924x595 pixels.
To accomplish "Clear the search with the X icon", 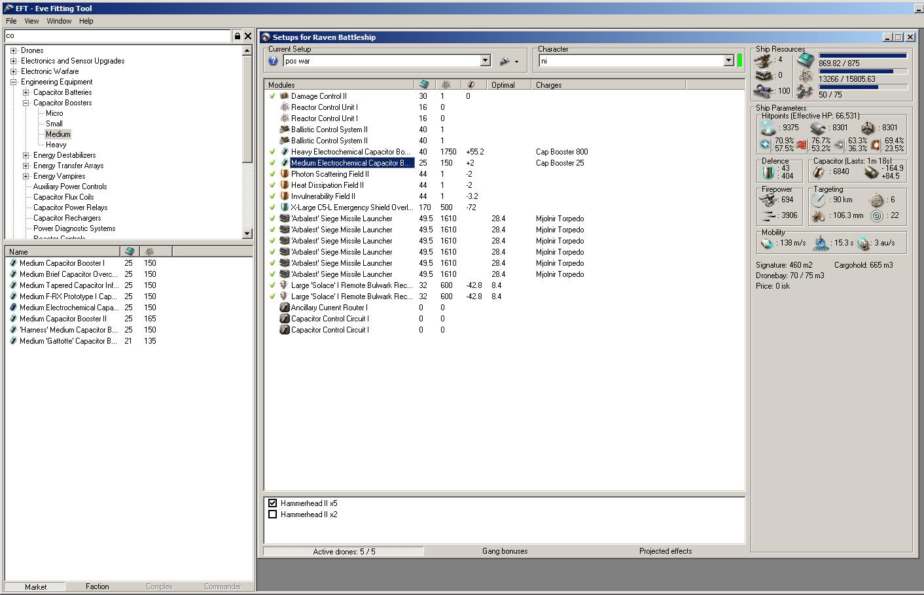I will (x=248, y=36).
